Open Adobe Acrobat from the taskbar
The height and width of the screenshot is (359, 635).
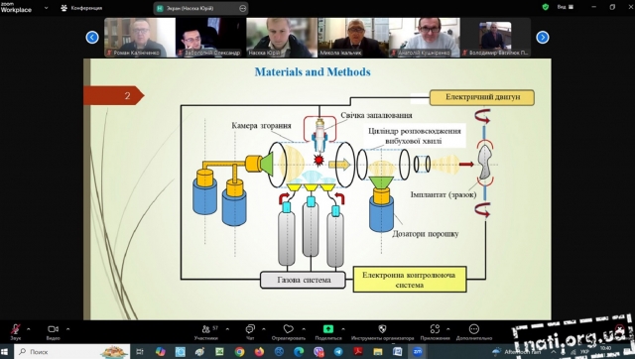tap(358, 352)
